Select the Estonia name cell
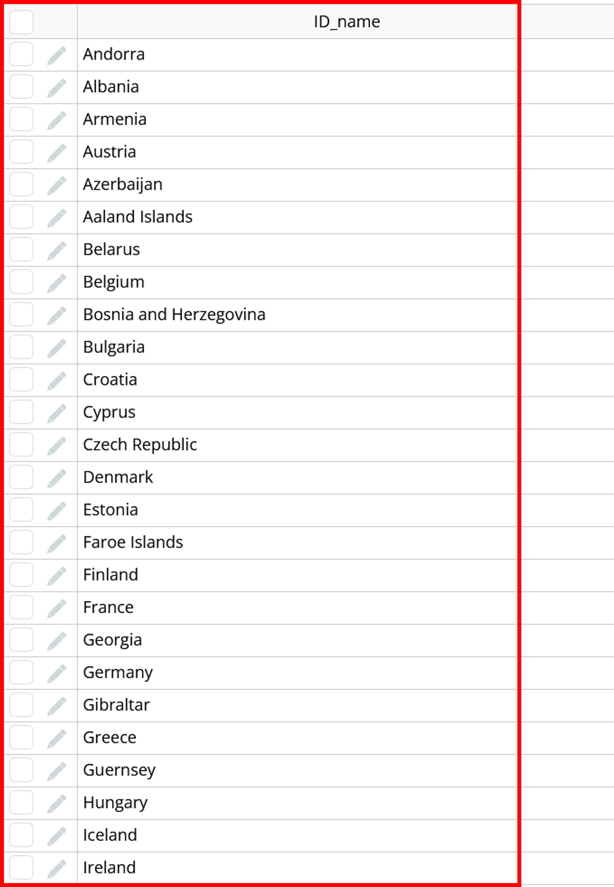This screenshot has width=614, height=887. click(111, 509)
